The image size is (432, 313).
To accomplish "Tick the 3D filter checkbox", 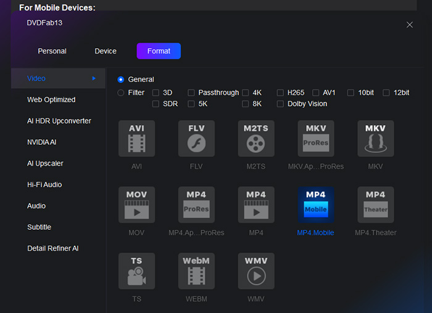I will [156, 92].
